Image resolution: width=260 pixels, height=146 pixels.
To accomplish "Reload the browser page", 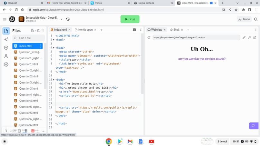I will click(16, 10).
